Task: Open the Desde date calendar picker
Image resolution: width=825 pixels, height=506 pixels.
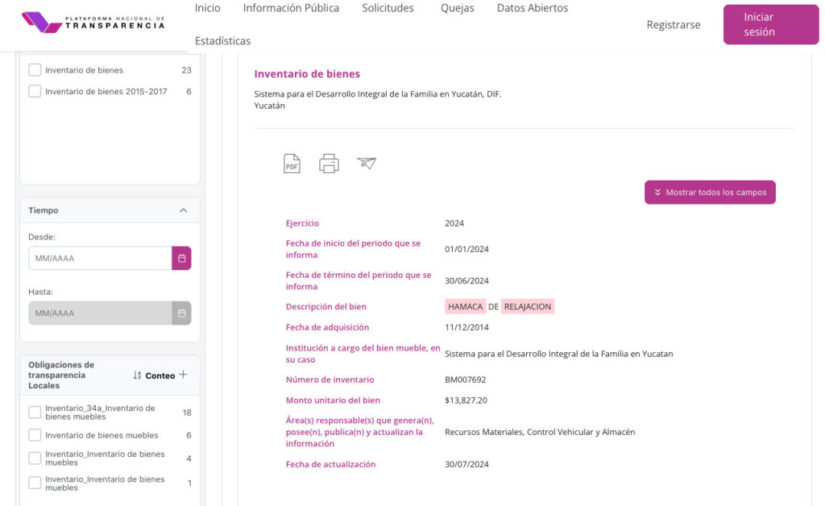Action: pos(181,259)
